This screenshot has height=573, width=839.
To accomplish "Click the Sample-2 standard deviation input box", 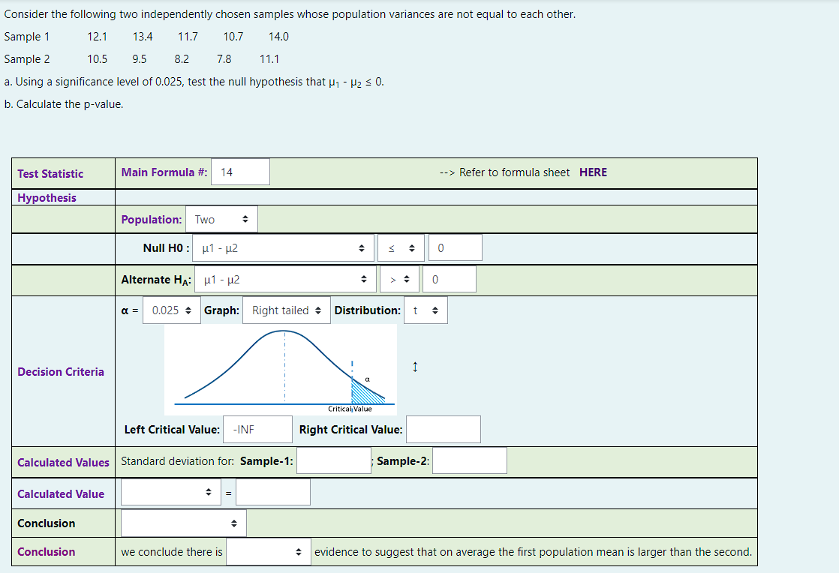I will [470, 460].
